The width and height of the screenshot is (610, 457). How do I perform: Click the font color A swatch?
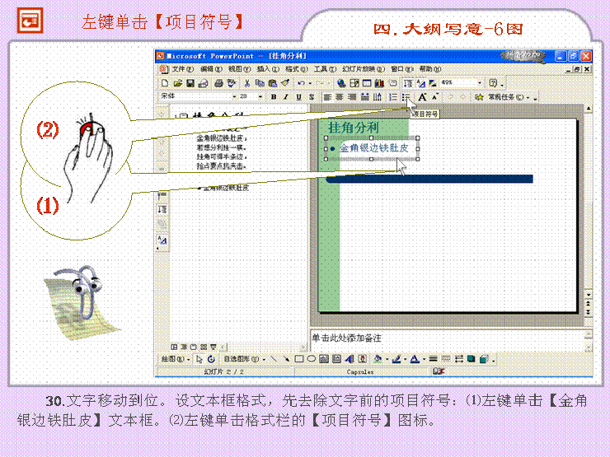coord(415,359)
